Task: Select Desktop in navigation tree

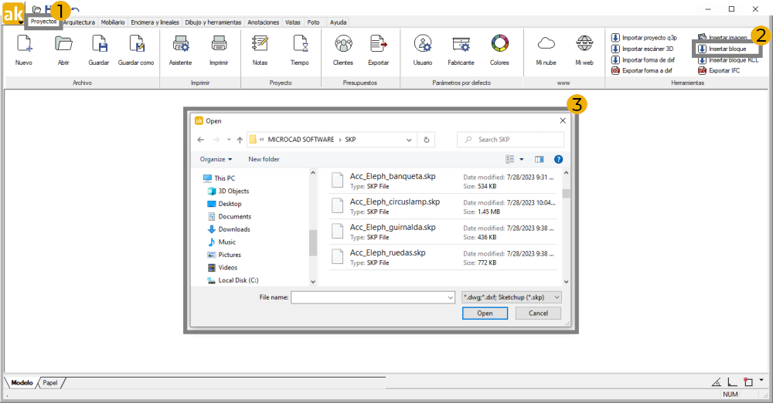Action: 225,204
